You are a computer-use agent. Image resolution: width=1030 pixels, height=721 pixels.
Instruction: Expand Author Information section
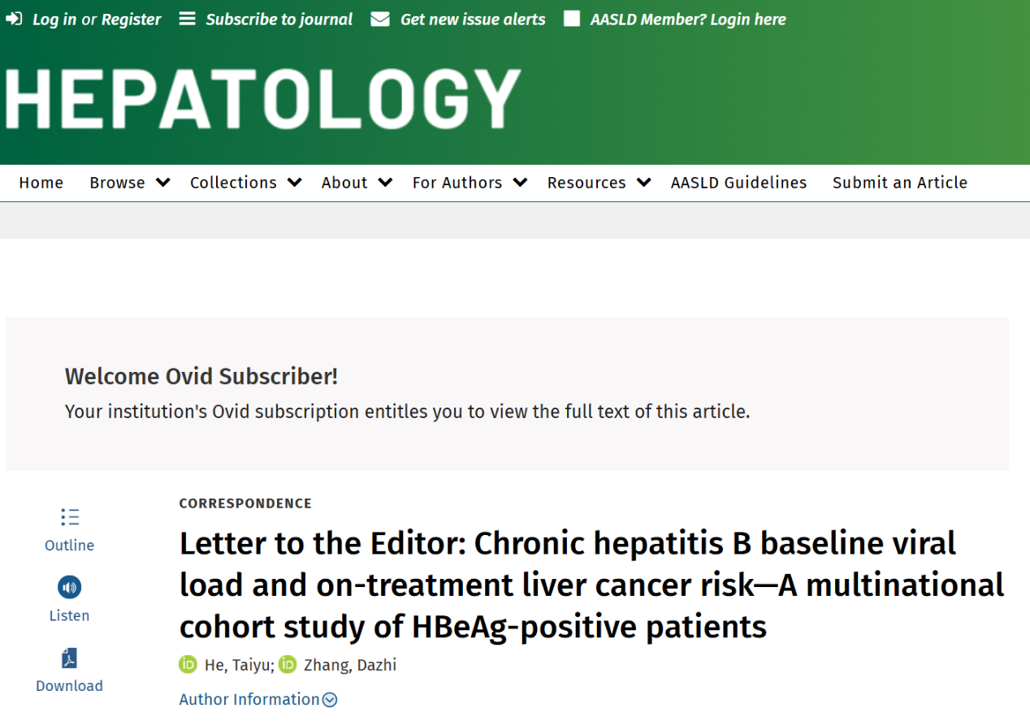click(x=258, y=699)
